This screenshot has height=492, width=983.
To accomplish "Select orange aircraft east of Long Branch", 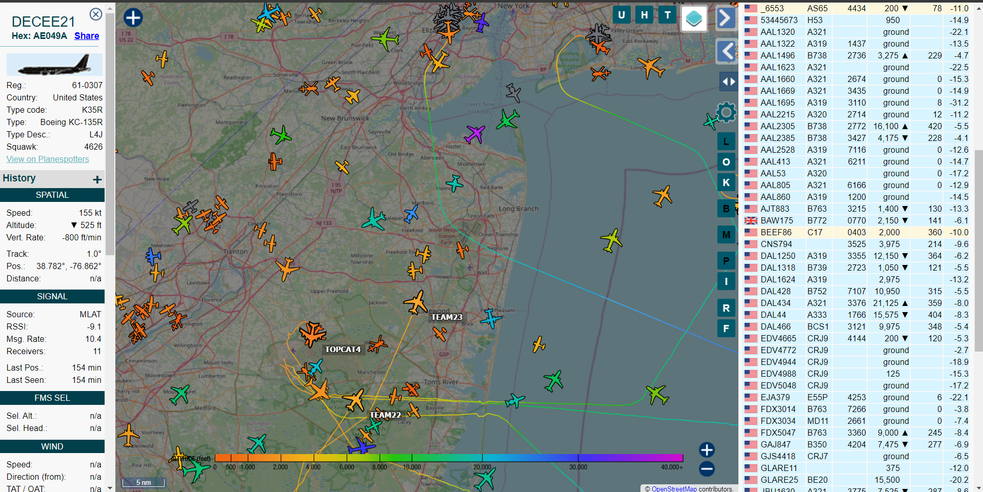I will (663, 196).
